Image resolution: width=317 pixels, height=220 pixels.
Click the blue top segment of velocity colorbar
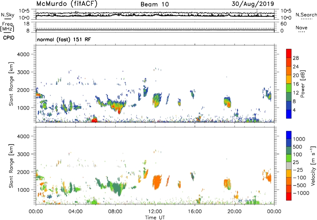click(x=289, y=135)
